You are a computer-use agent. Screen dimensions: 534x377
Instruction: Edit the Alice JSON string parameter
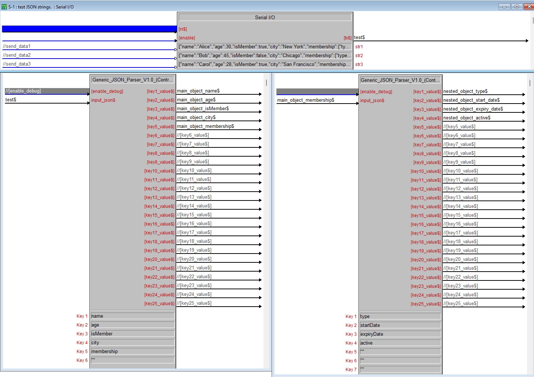pyautogui.click(x=265, y=47)
